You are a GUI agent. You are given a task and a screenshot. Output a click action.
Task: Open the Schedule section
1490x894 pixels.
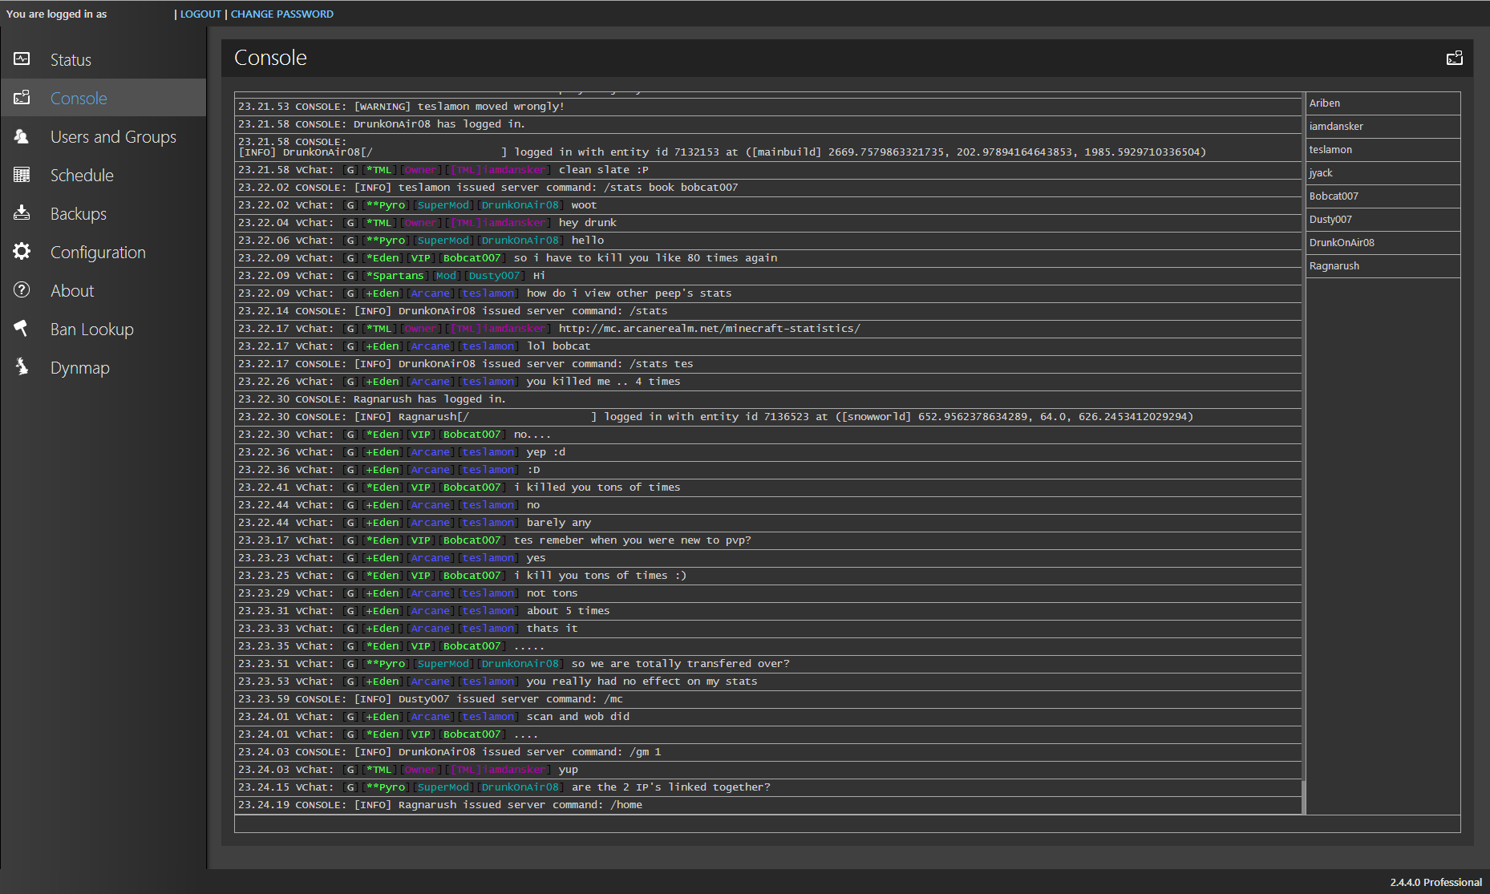[103, 175]
